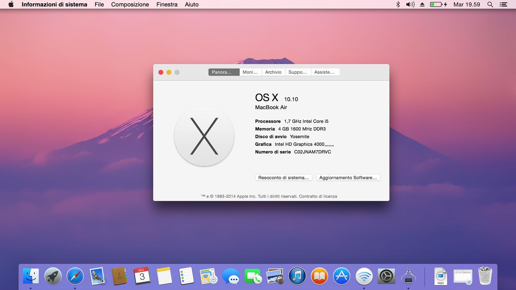516x290 pixels.
Task: Open Informazioni di sistema menu
Action: [54, 4]
